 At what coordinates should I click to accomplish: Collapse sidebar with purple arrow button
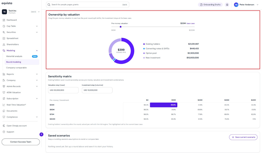click(41, 134)
